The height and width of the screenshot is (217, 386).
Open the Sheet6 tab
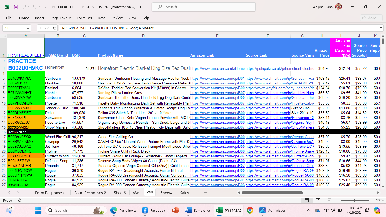pos(120,193)
